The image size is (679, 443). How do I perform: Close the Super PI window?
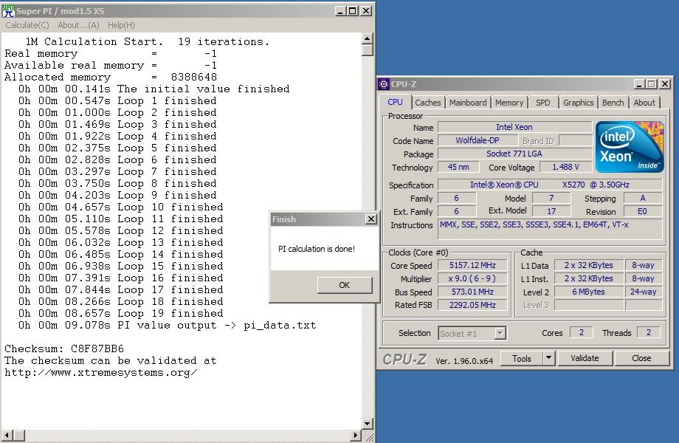tap(366, 11)
